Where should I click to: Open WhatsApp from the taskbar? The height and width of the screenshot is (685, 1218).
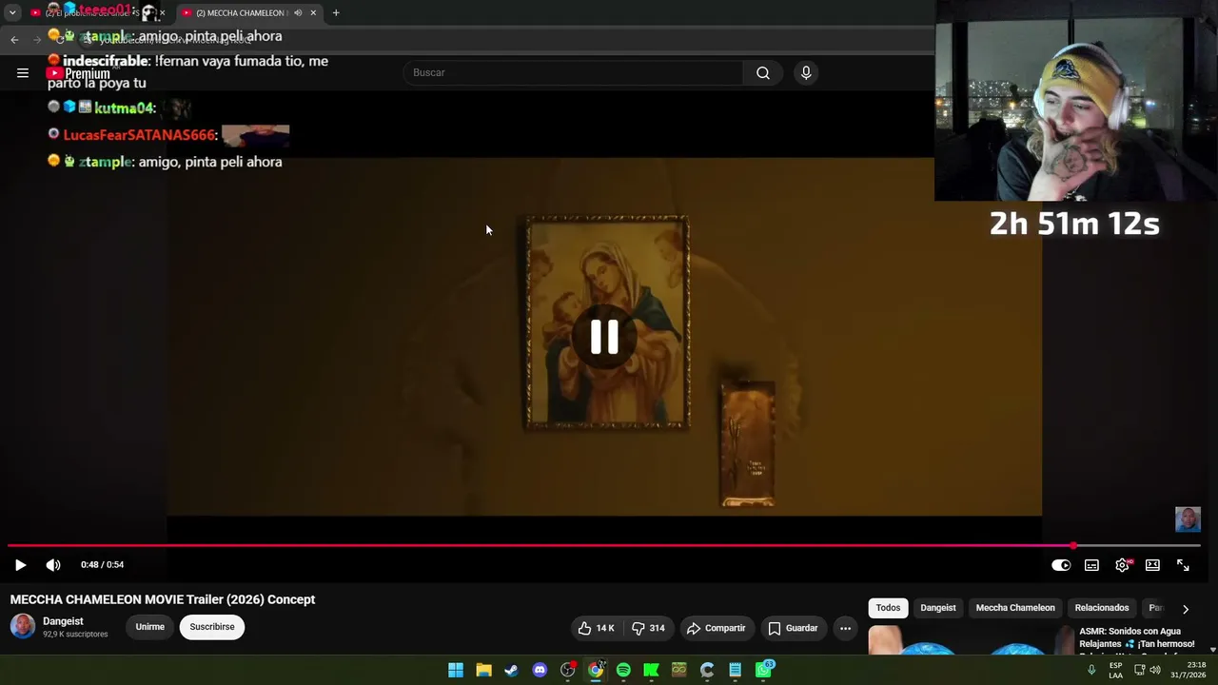(x=764, y=670)
